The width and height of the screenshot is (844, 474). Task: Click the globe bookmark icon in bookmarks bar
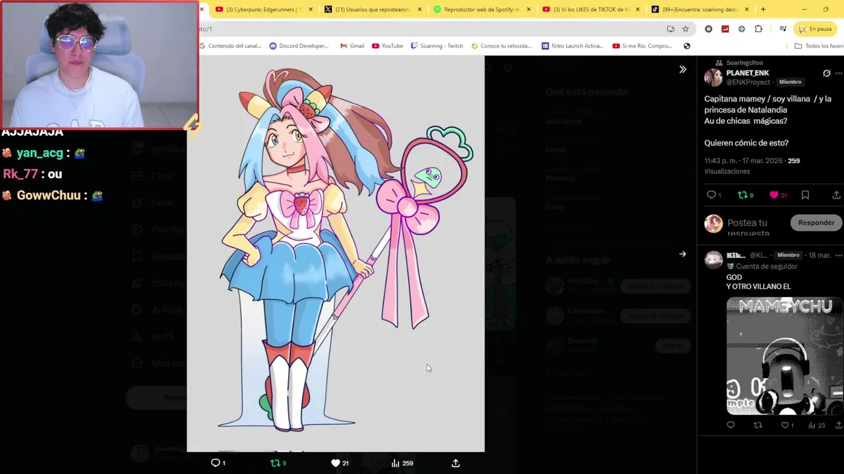(687, 46)
